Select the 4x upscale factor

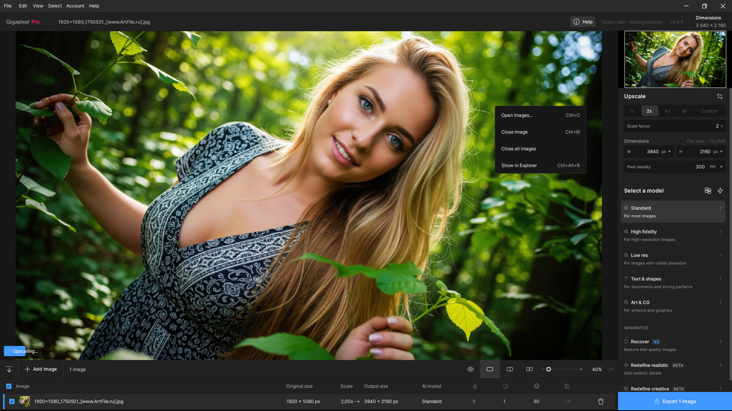click(x=667, y=111)
